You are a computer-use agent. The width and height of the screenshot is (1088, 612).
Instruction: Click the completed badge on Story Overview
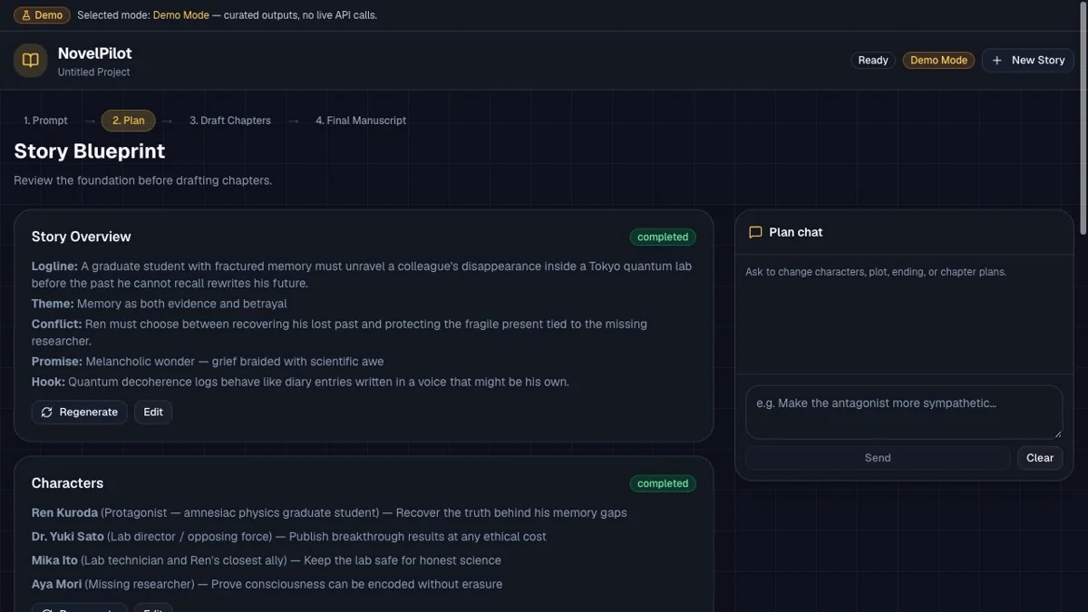point(663,238)
